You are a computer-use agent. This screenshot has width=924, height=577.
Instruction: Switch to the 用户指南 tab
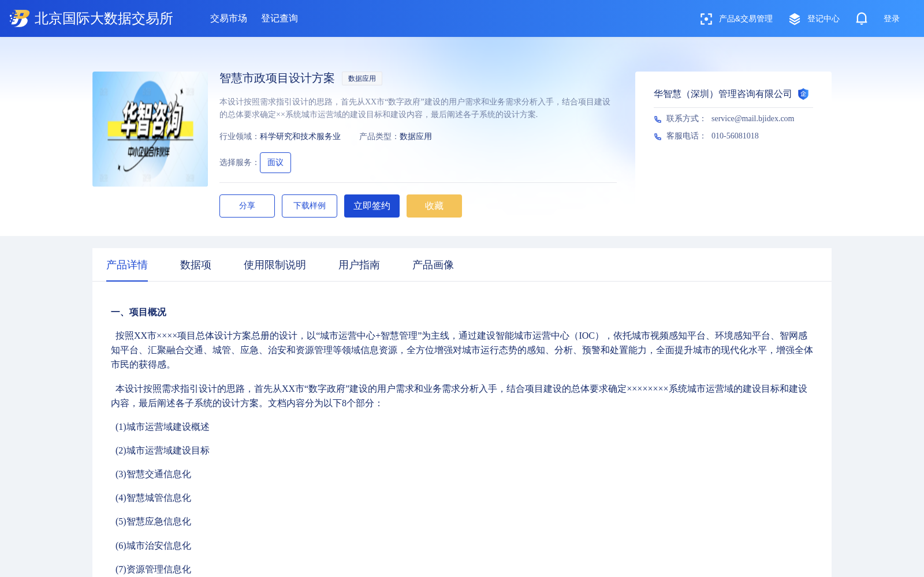[x=359, y=265]
